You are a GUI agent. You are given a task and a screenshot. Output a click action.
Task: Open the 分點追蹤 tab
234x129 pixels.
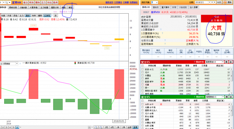[x=183, y=7]
